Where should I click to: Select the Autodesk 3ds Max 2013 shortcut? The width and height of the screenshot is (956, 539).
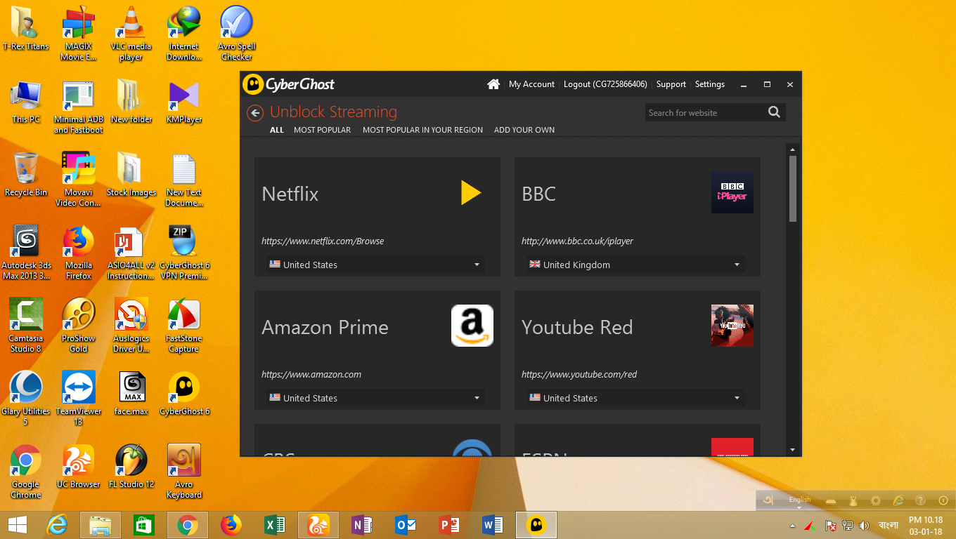click(26, 253)
